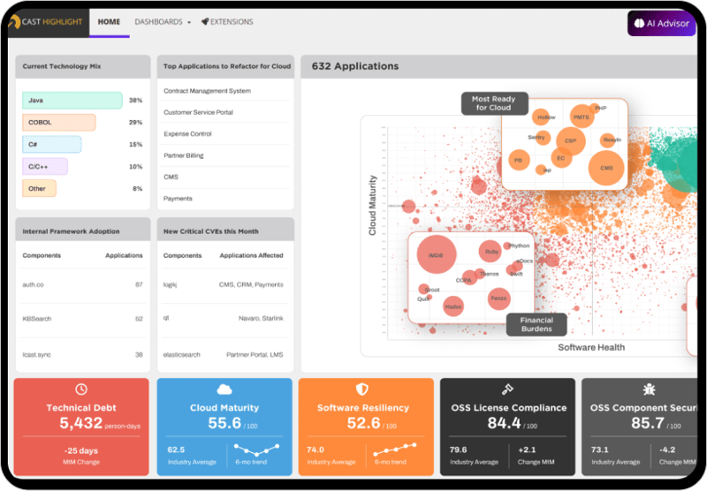Click the Most Ready for Cloud label

494,103
